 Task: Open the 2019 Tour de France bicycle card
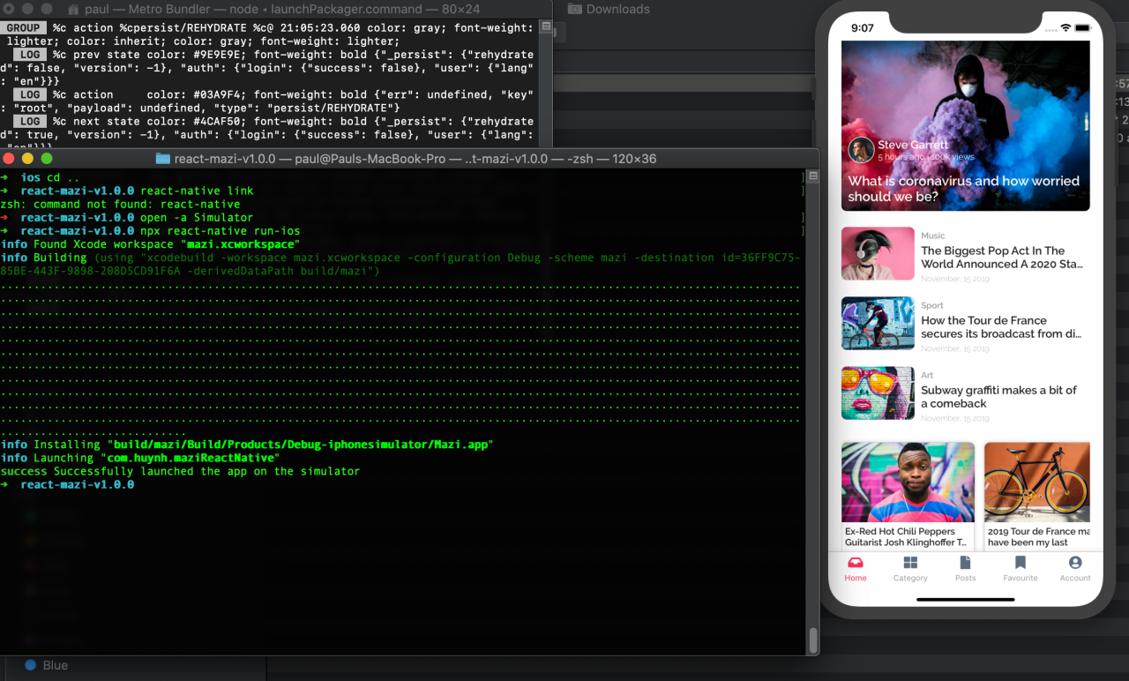pyautogui.click(x=1037, y=496)
